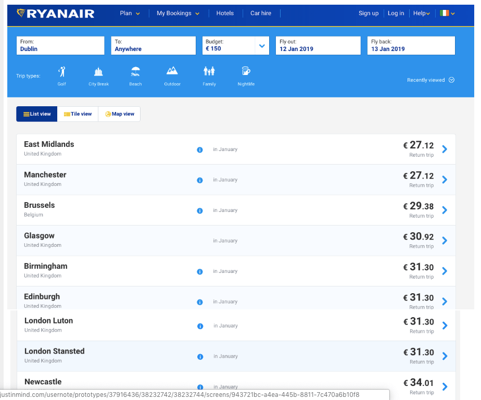Edit the To field showing Anywhere

[x=154, y=46]
